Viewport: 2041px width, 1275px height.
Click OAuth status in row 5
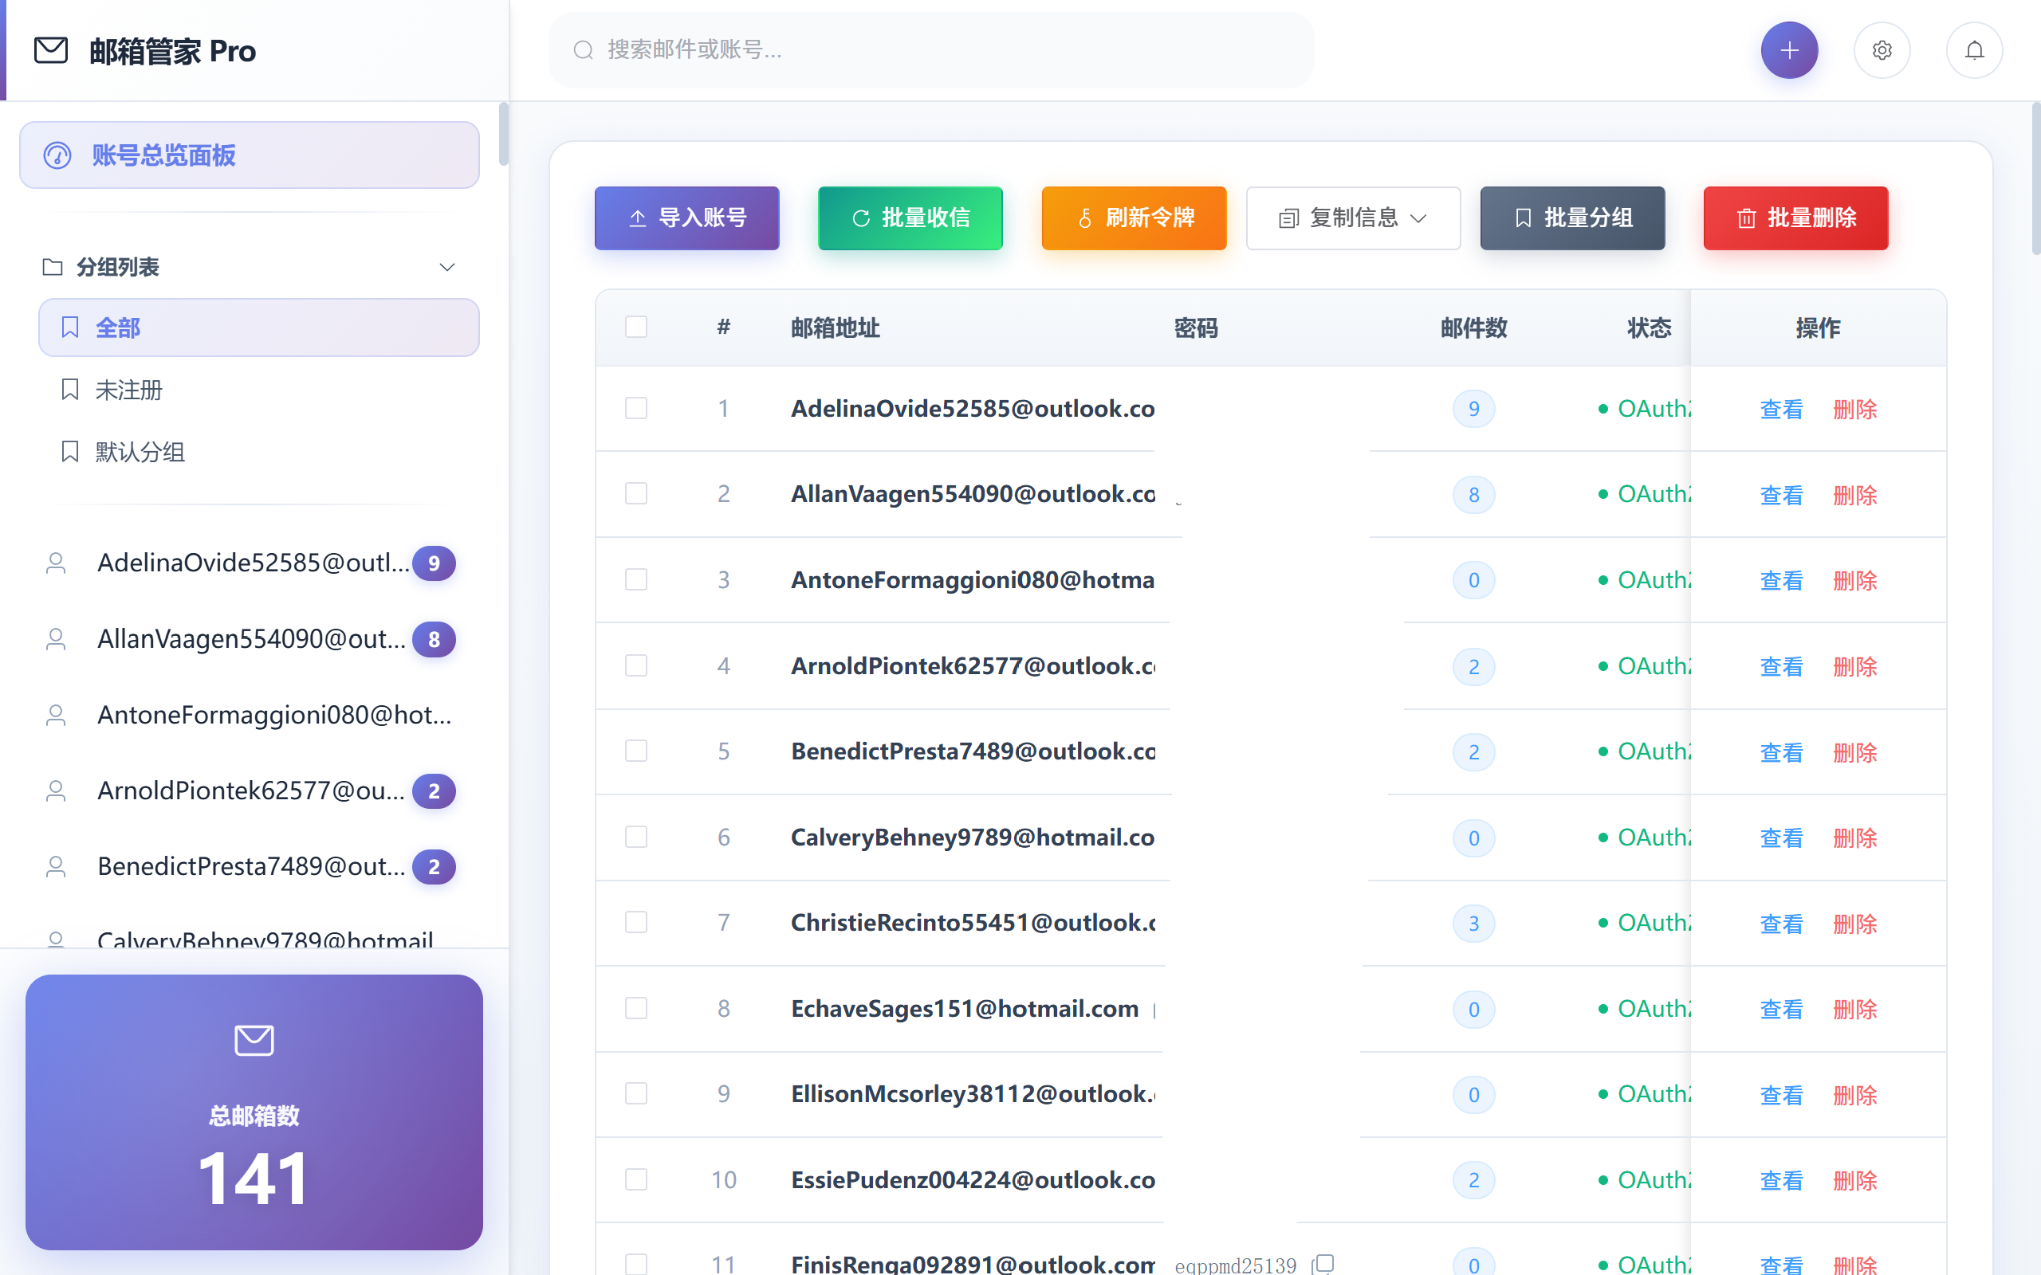point(1644,751)
